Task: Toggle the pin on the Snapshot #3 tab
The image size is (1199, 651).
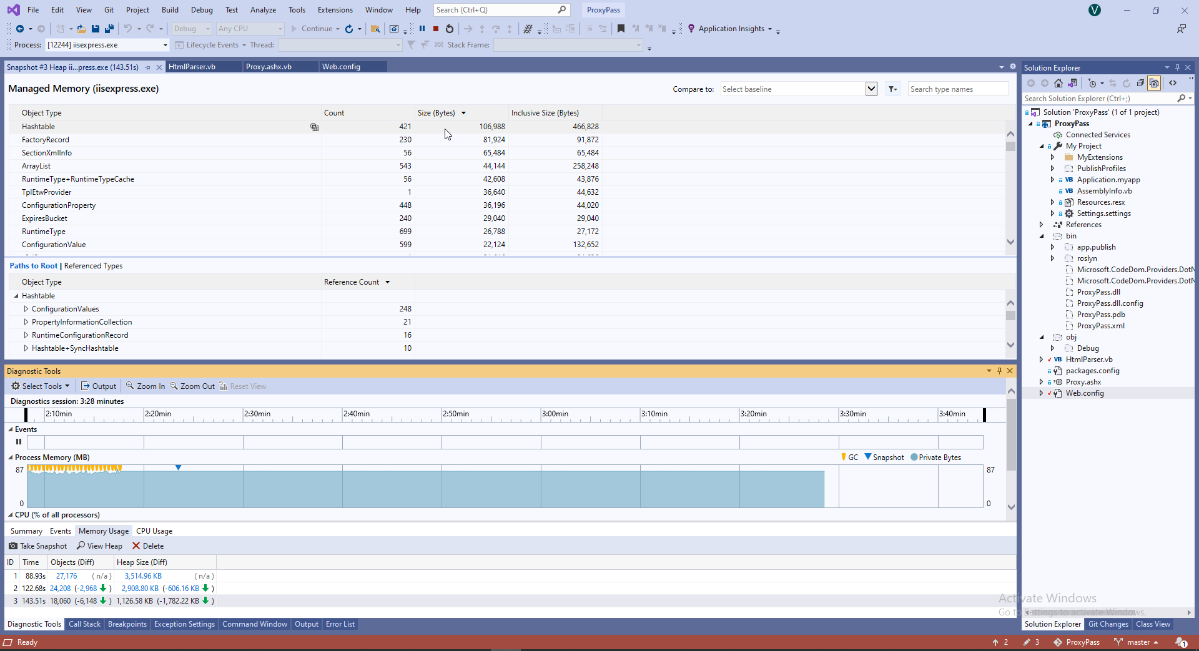Action: tap(148, 67)
